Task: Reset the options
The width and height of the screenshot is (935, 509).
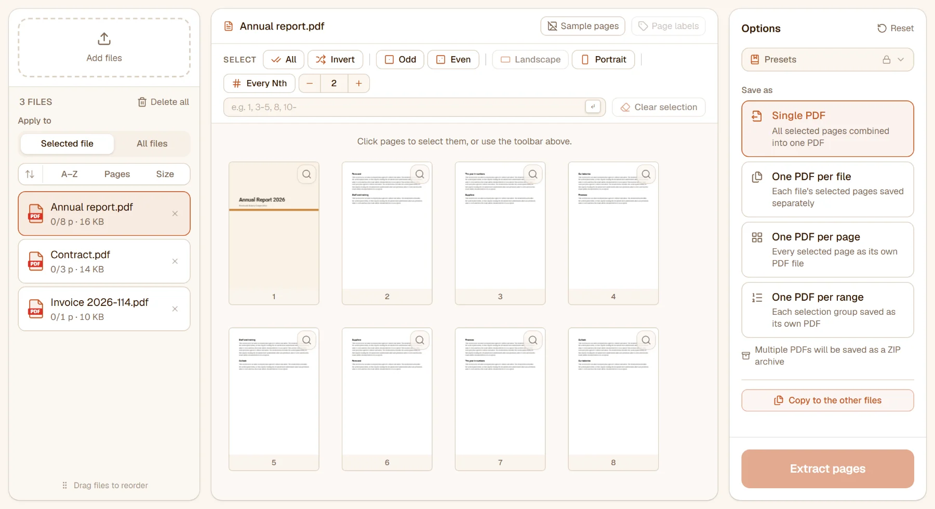Action: point(896,29)
